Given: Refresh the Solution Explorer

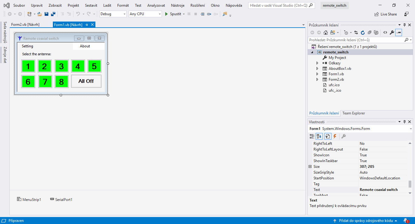Looking at the screenshot, I should pos(362,32).
